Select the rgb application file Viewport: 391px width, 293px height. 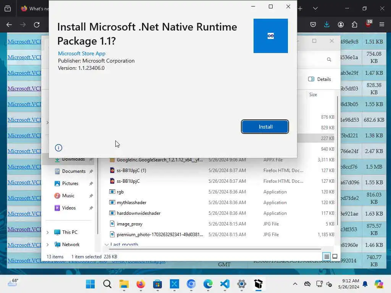(221, 192)
